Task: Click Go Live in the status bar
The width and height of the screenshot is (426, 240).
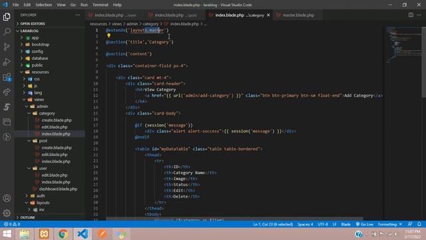Action: coord(364,224)
